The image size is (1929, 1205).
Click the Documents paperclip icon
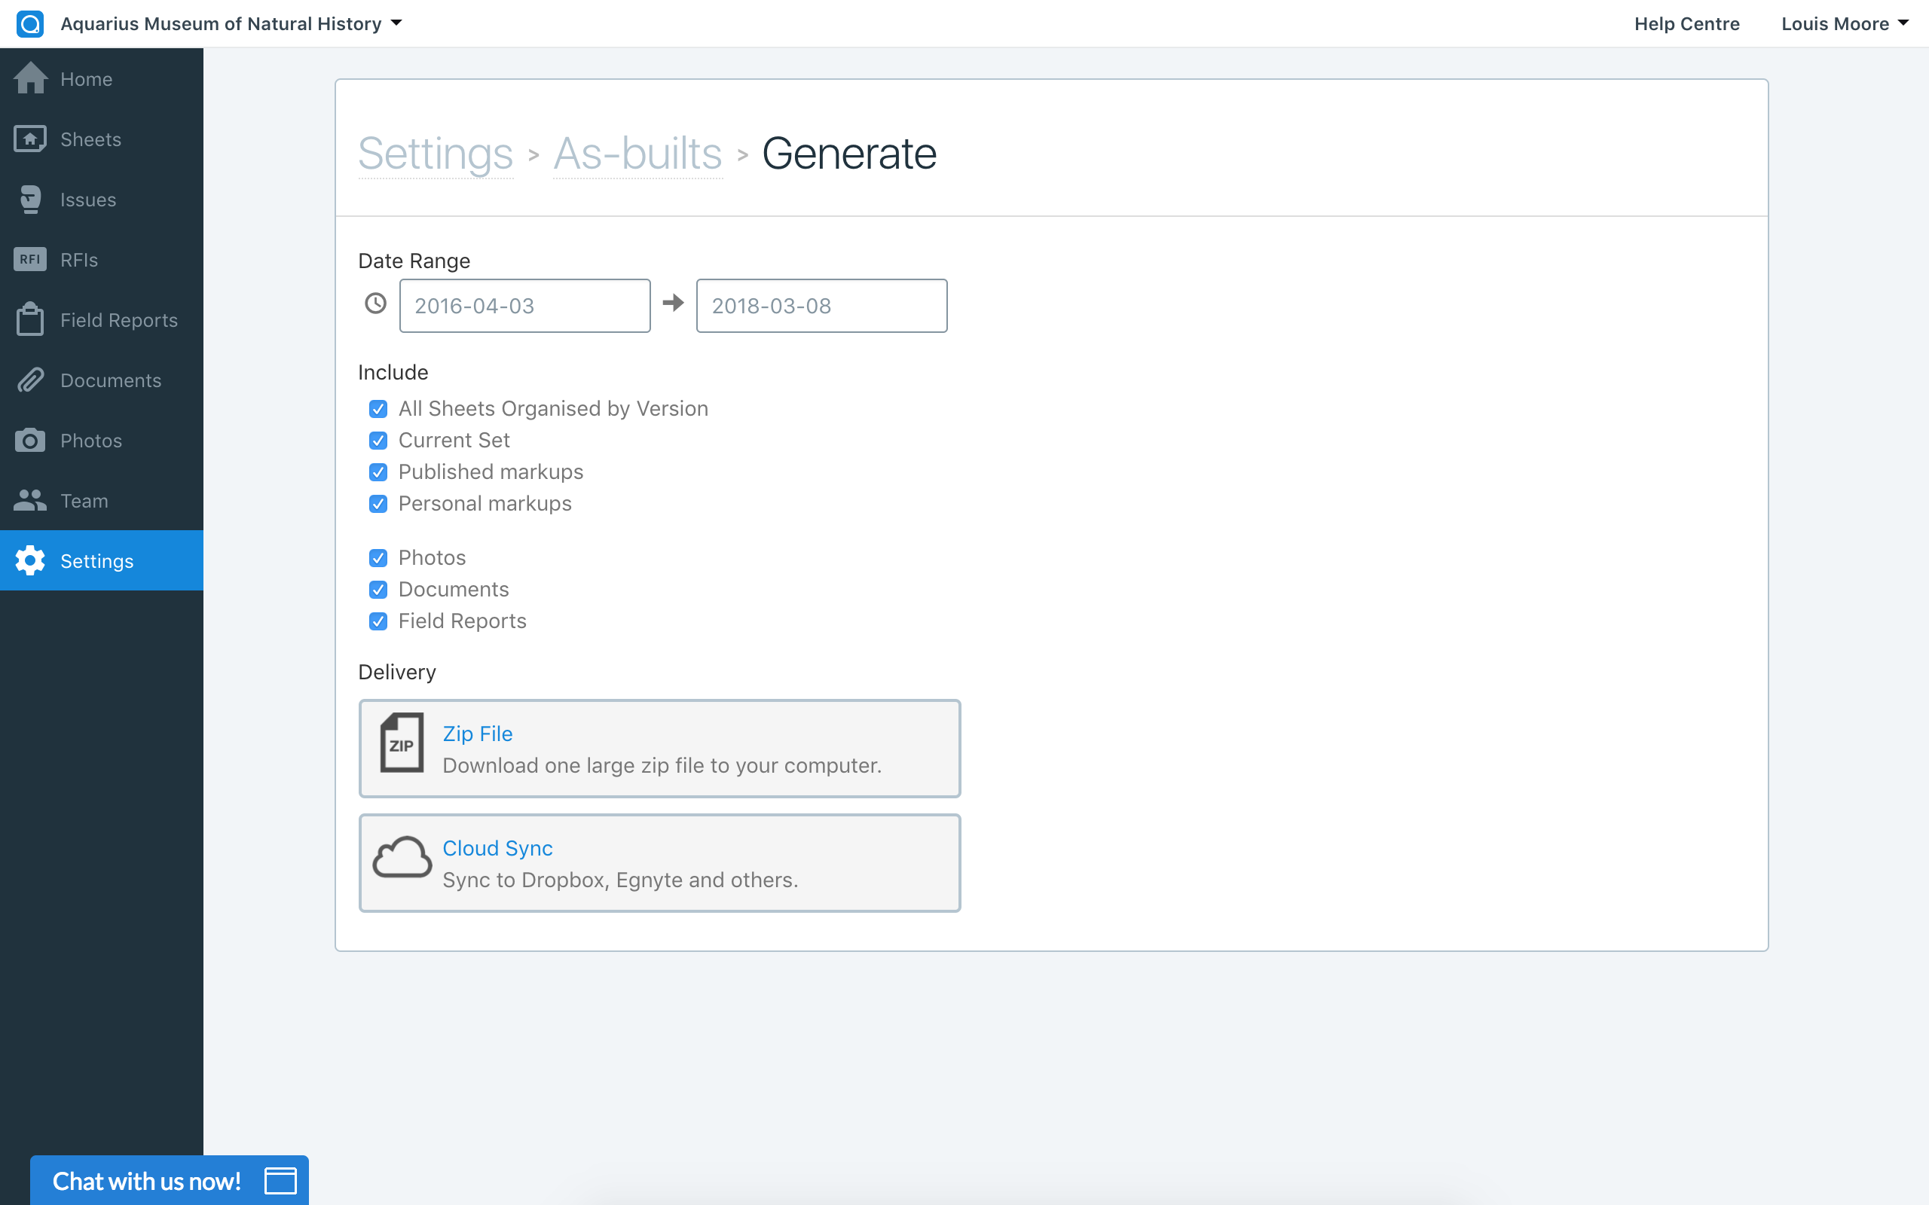(30, 380)
